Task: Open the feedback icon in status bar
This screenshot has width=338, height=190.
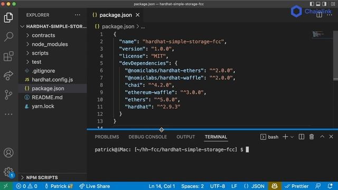Action: (318, 186)
